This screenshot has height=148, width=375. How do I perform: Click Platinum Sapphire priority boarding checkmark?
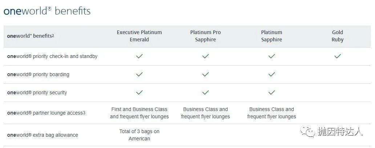pos(271,74)
